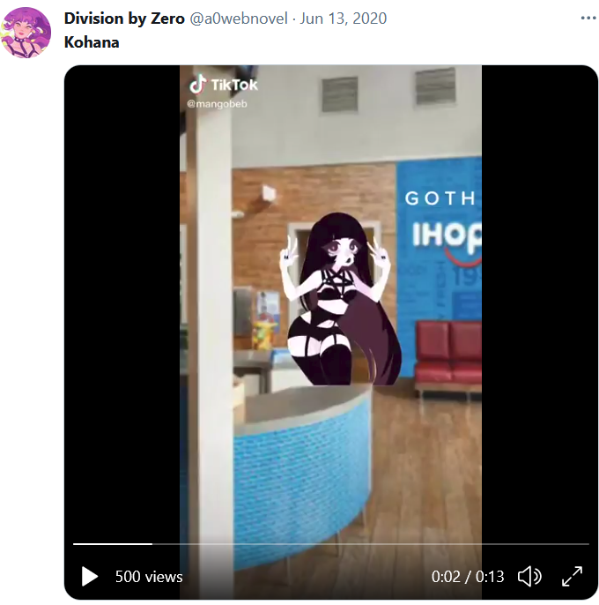Click the TikTok logo watermark in video
This screenshot has width=599, height=605.
pos(223,84)
